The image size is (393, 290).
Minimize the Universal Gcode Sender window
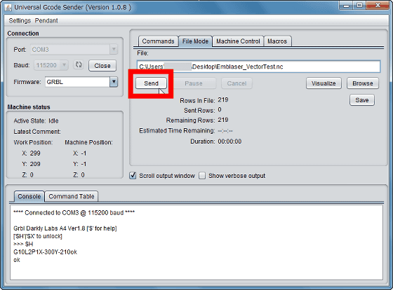click(x=347, y=6)
